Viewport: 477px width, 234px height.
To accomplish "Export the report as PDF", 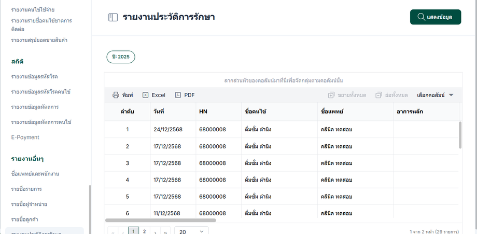I will click(185, 95).
